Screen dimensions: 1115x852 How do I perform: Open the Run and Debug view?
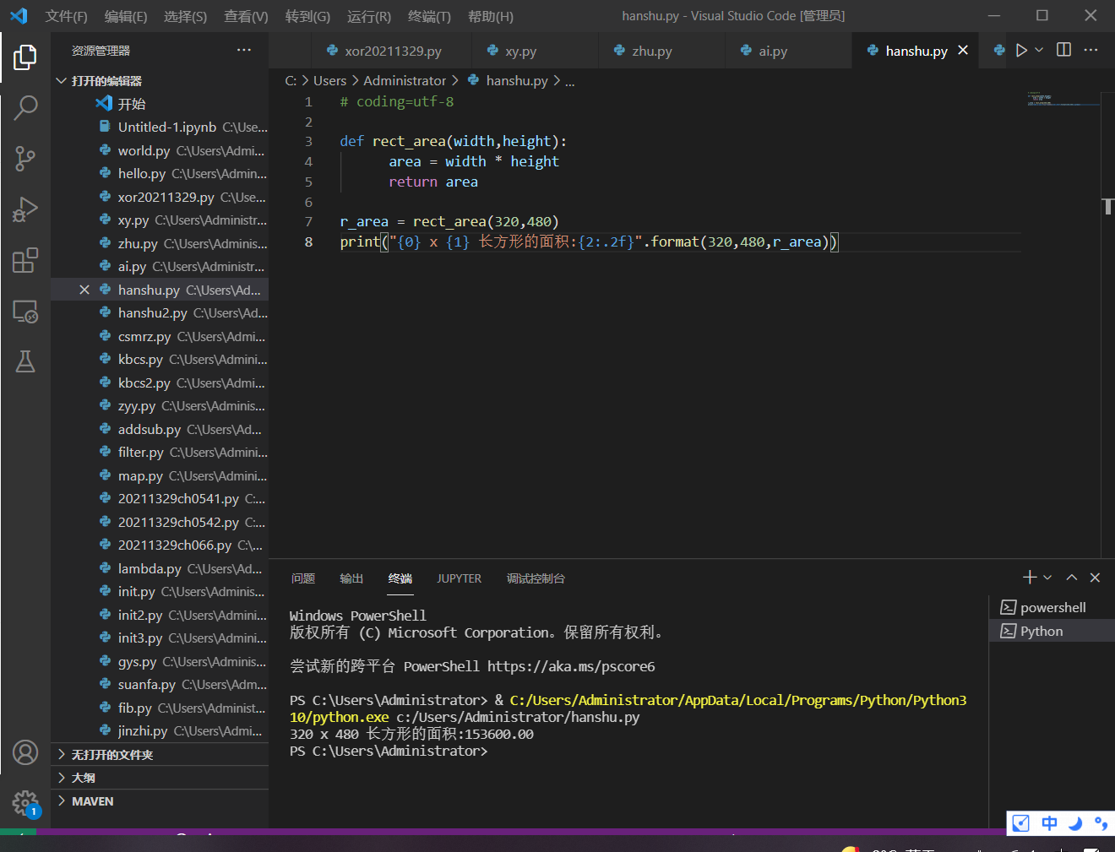(25, 209)
